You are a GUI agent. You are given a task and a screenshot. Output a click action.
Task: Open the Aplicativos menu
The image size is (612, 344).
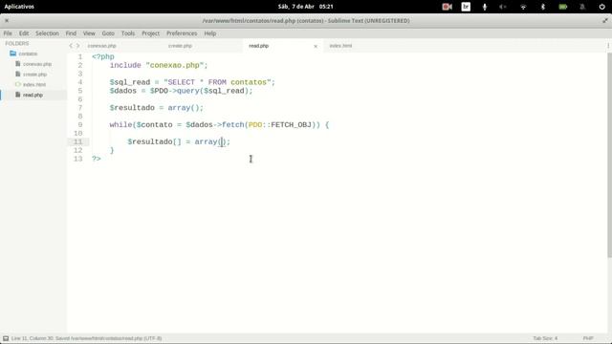tap(19, 7)
